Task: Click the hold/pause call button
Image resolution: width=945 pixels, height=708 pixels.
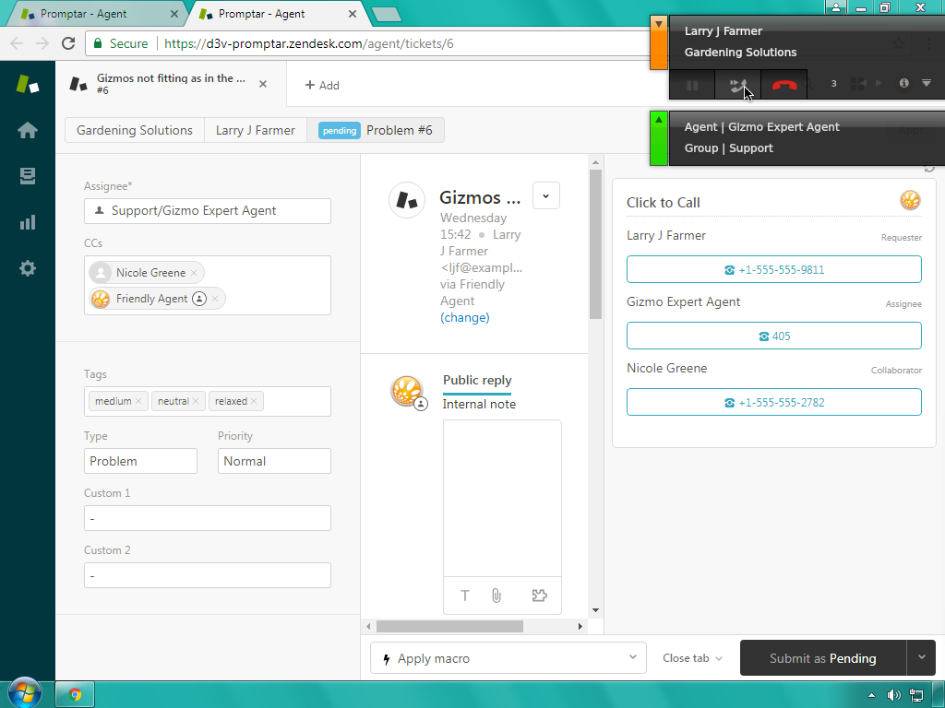Action: (x=692, y=85)
